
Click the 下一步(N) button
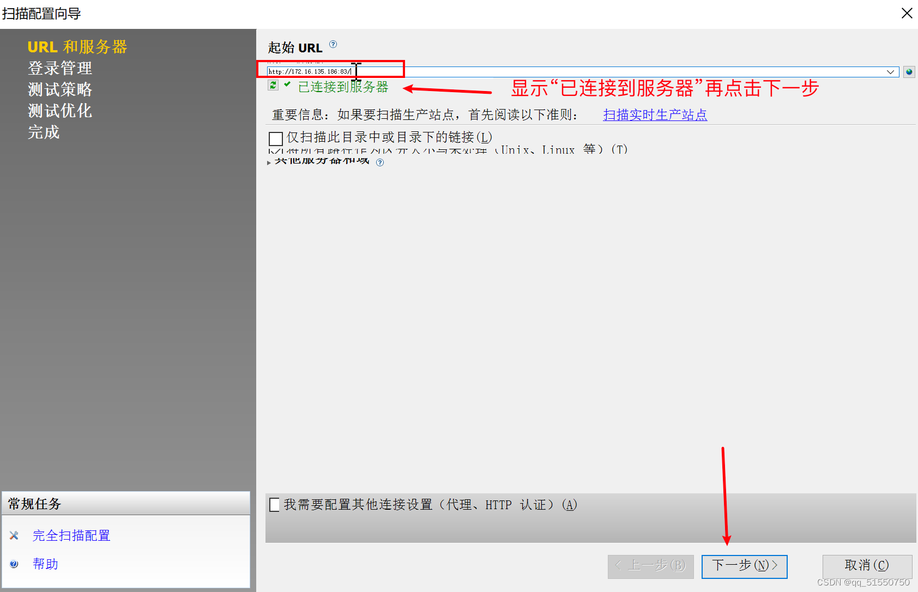pos(744,566)
